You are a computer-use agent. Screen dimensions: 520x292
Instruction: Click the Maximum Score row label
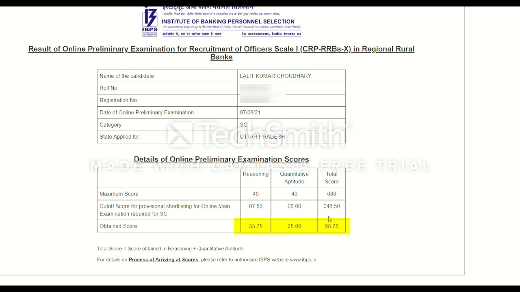click(119, 194)
